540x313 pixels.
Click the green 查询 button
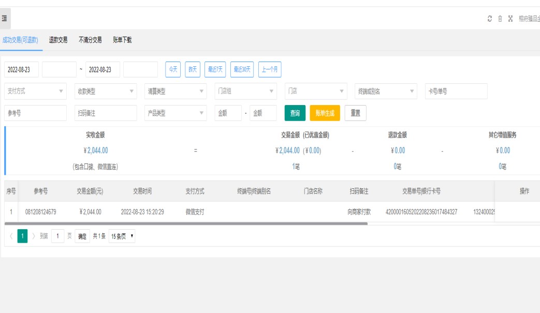click(295, 113)
